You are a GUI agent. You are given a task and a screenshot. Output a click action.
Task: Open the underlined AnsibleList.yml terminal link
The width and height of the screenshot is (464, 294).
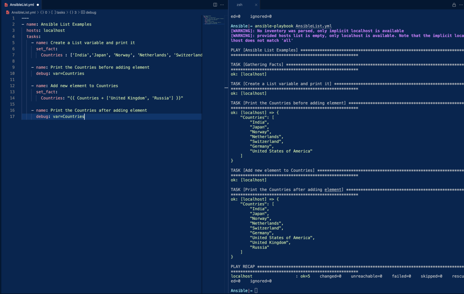[313, 26]
